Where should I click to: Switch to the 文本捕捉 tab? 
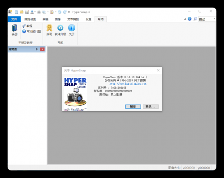pyautogui.click(x=73, y=19)
